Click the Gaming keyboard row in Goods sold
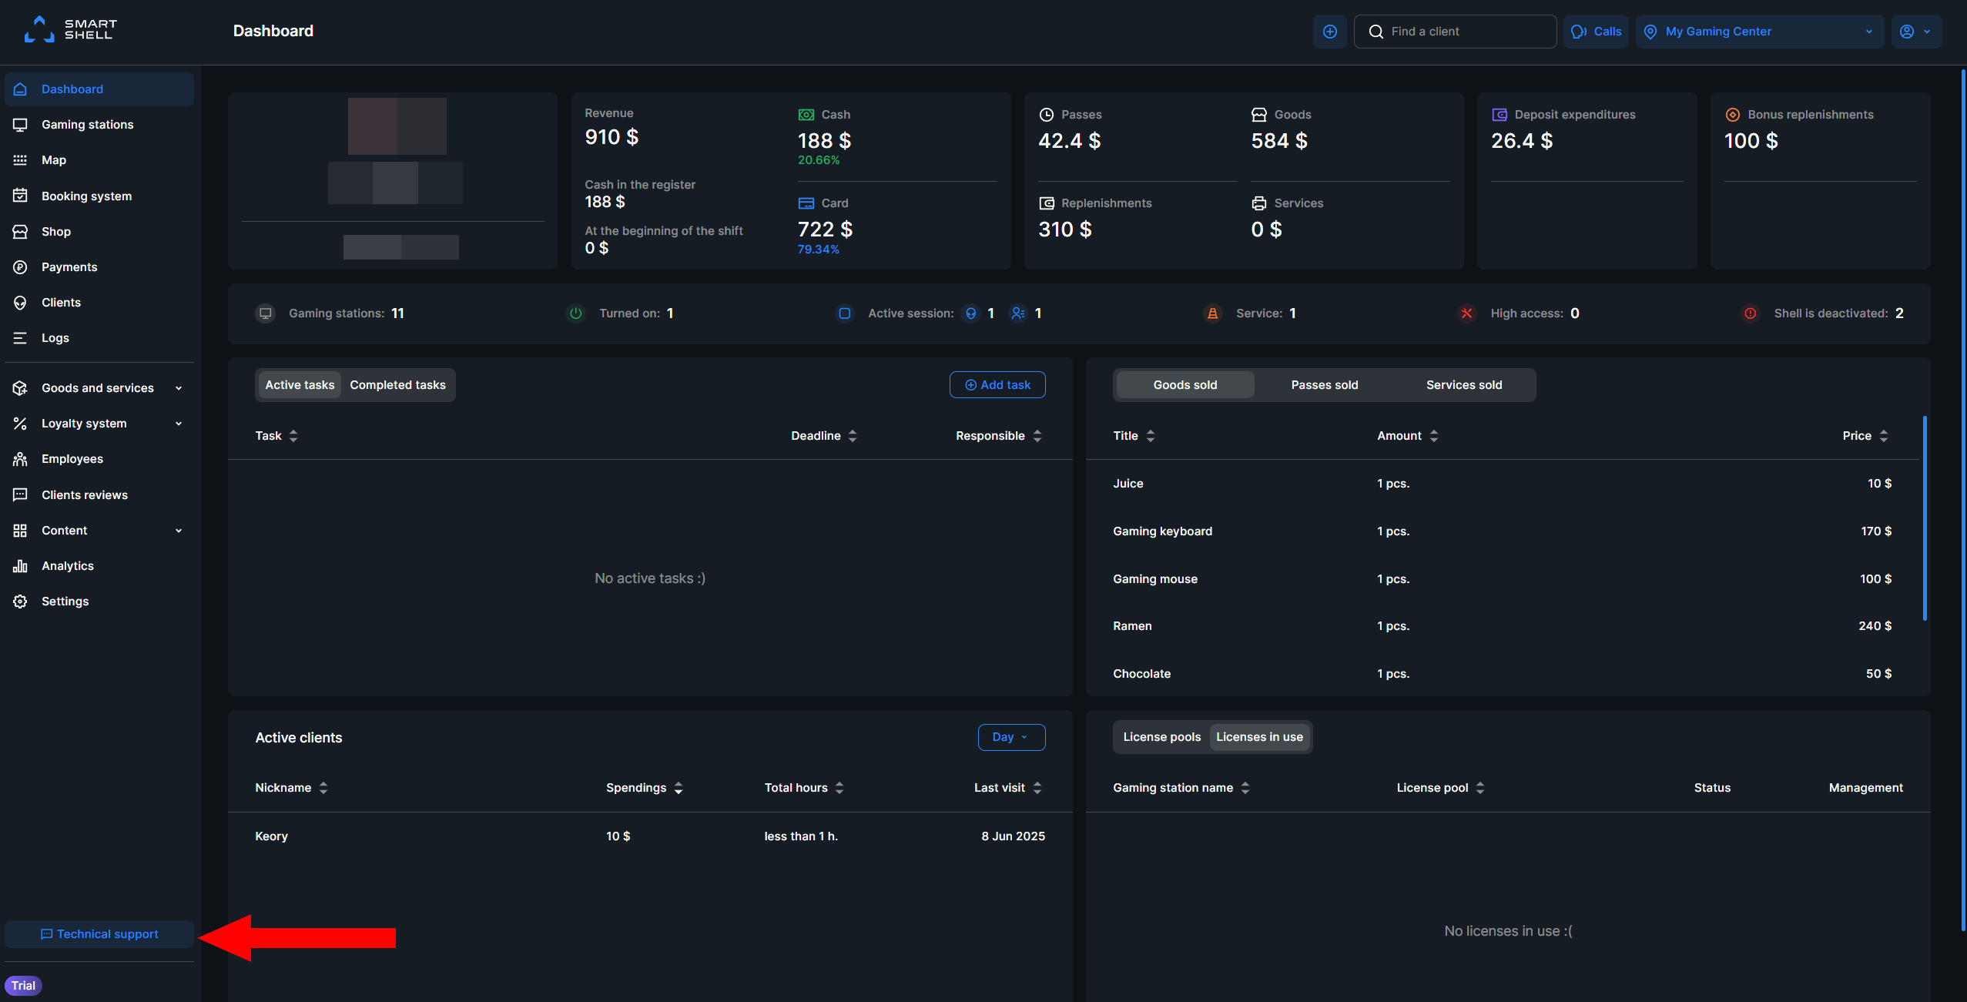1967x1002 pixels. (x=1503, y=531)
